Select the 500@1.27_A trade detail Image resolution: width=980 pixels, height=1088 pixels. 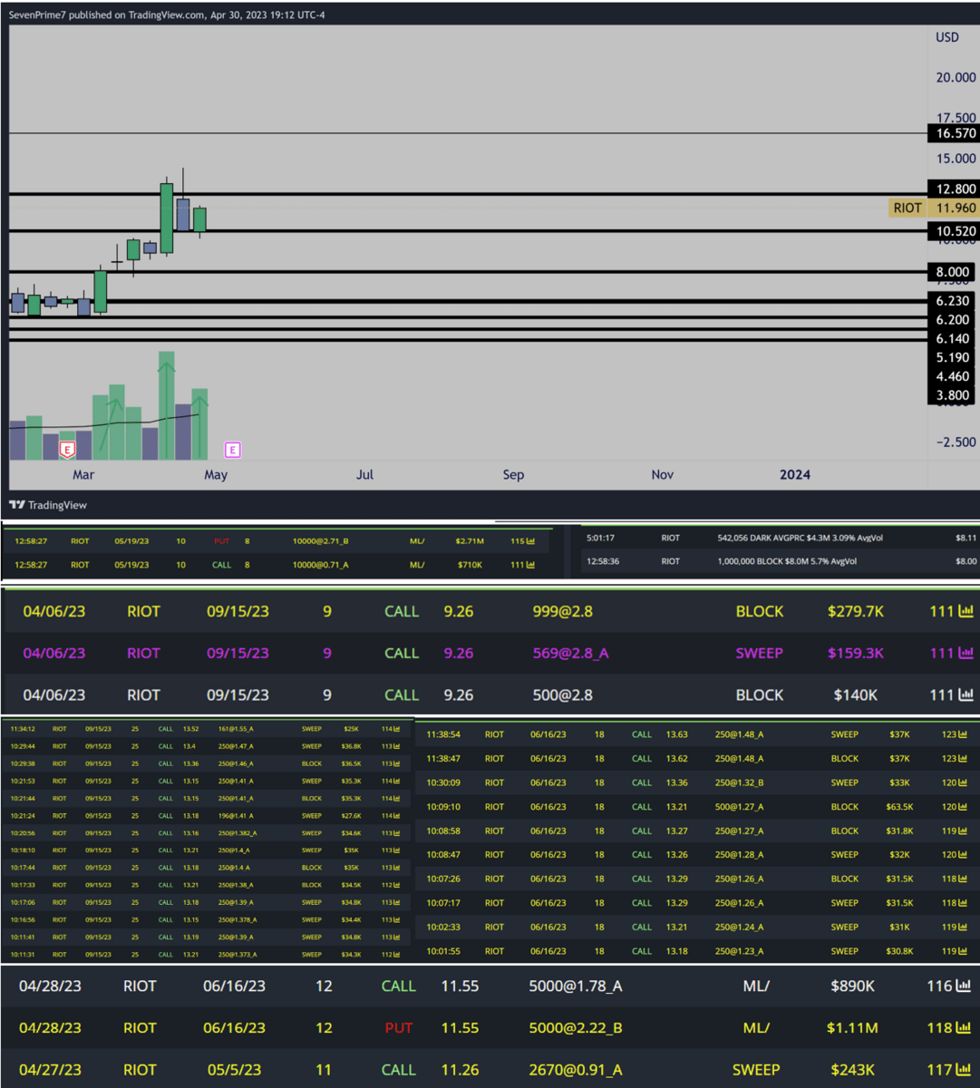[739, 807]
